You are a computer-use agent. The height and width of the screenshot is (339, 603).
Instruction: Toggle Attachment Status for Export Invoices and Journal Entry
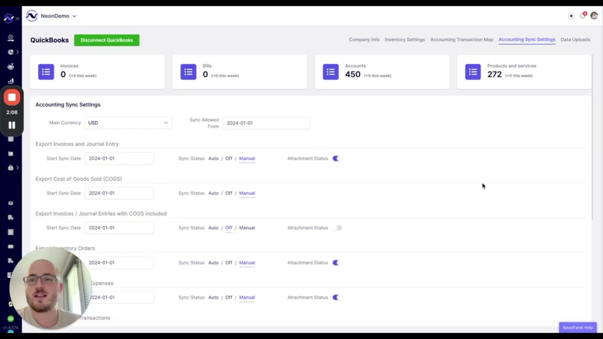point(336,159)
